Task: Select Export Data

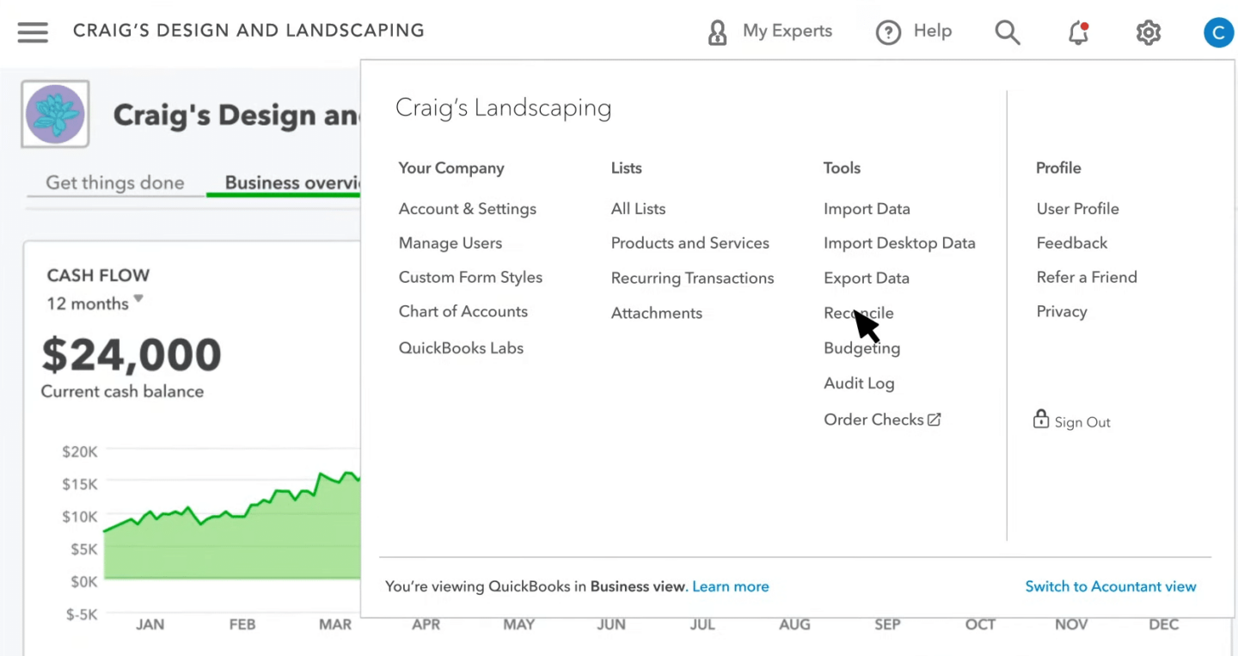Action: coord(867,279)
